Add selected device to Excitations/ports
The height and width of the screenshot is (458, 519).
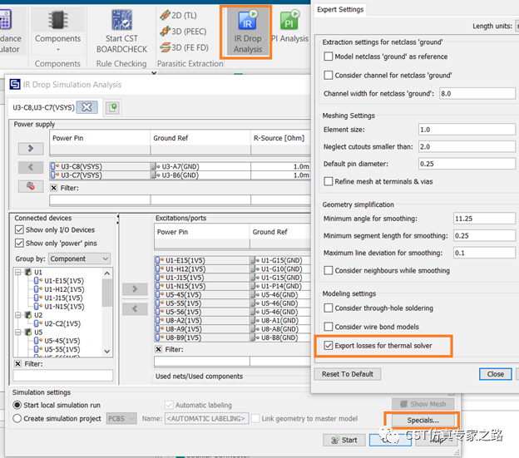pos(135,289)
